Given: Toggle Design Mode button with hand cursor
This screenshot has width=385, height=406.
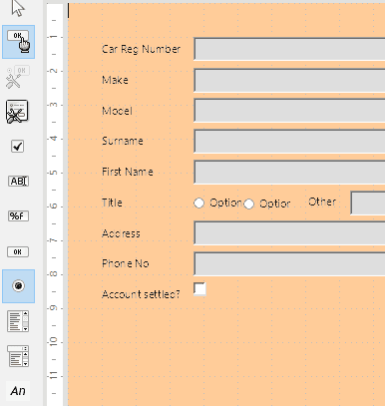Looking at the screenshot, I should click(x=18, y=42).
